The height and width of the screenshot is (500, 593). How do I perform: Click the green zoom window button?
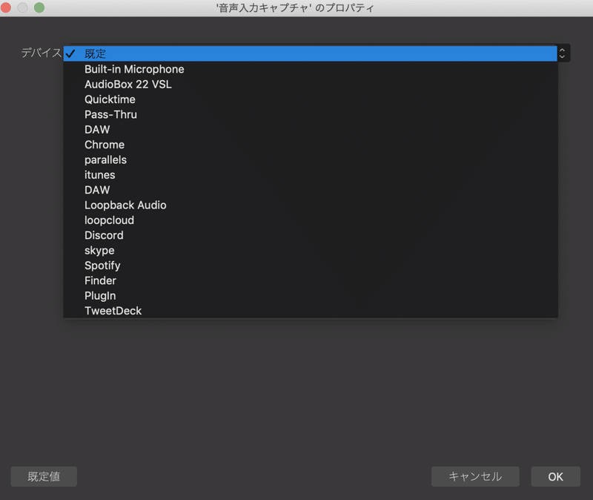39,7
